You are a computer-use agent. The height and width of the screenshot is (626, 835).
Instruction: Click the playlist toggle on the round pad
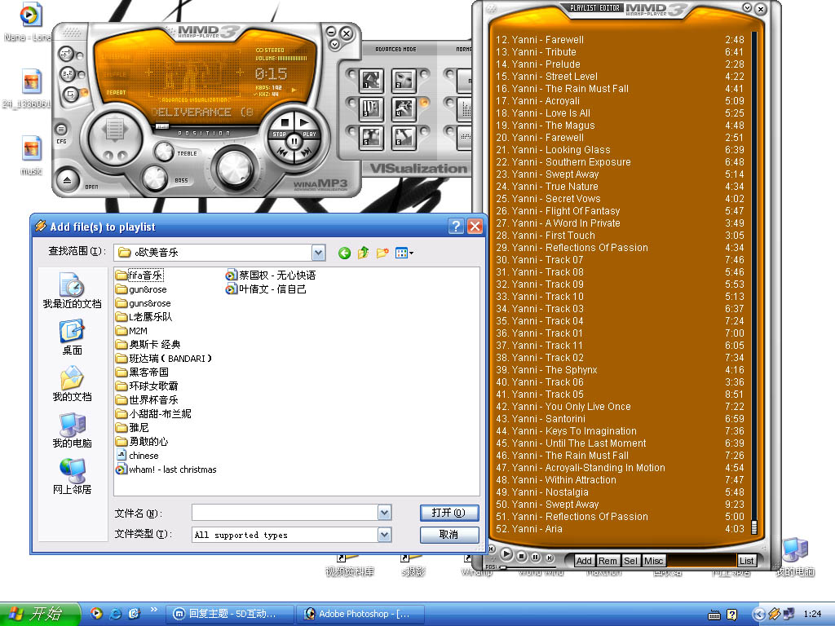(x=114, y=130)
